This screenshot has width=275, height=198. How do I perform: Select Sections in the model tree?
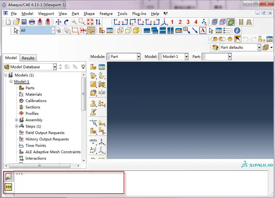tap(33, 107)
